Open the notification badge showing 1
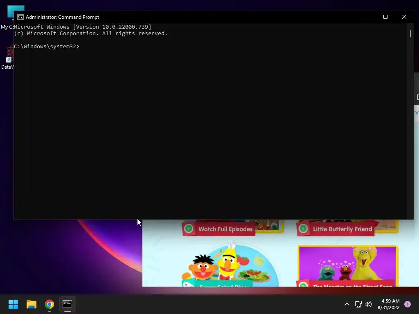The width and height of the screenshot is (419, 314). (x=408, y=304)
